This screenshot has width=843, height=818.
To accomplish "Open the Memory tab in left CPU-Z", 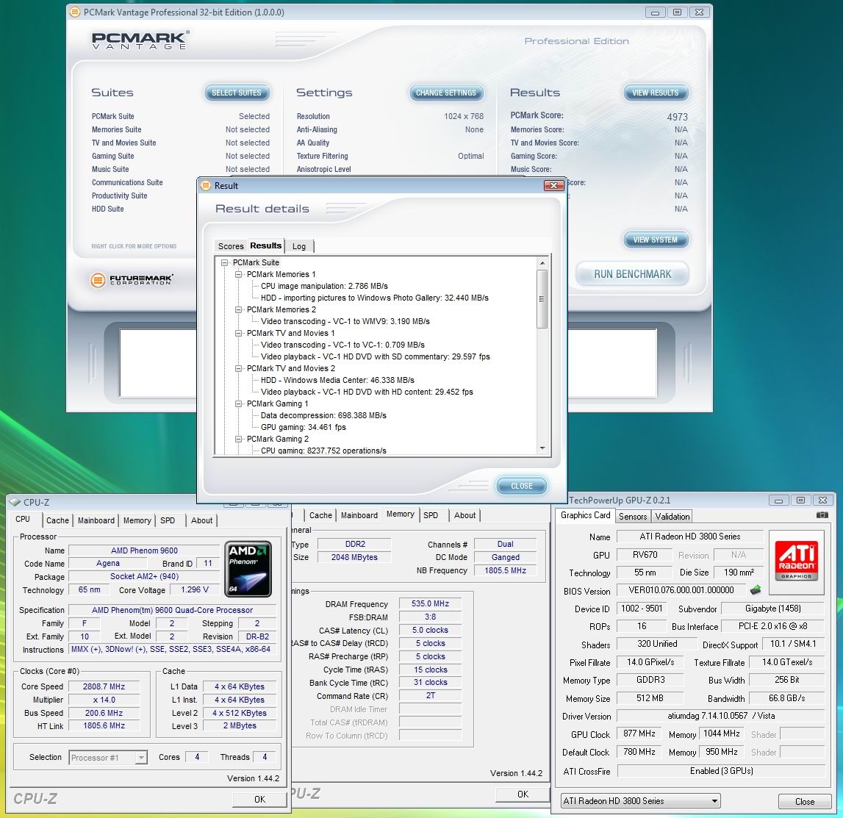I will click(x=137, y=520).
